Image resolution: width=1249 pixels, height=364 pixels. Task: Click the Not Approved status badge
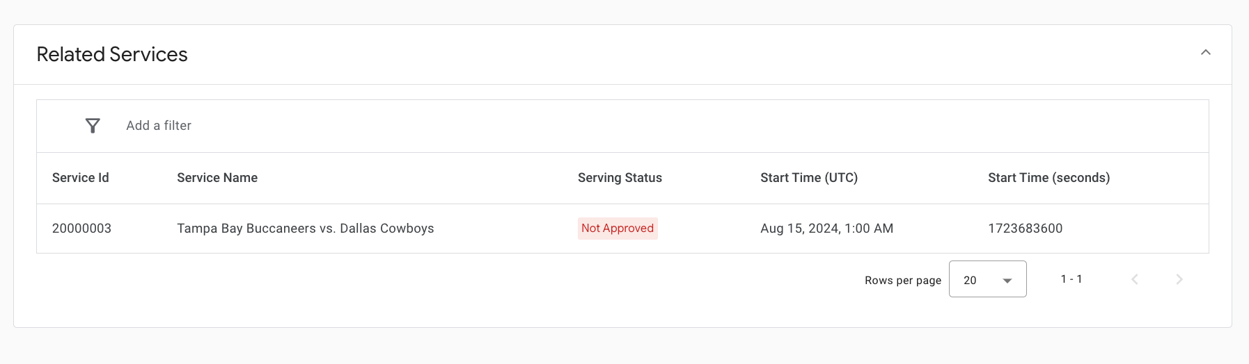click(618, 229)
